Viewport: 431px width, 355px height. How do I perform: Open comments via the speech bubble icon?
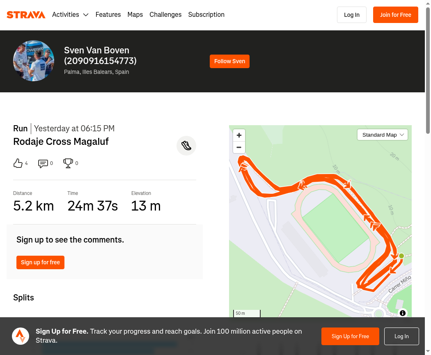[43, 163]
